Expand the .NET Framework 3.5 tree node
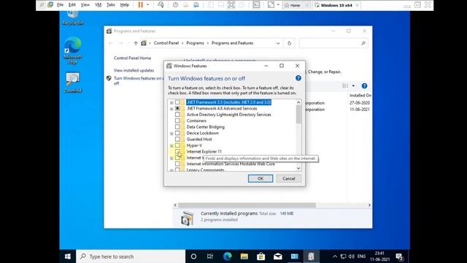467x263 pixels. [171, 102]
